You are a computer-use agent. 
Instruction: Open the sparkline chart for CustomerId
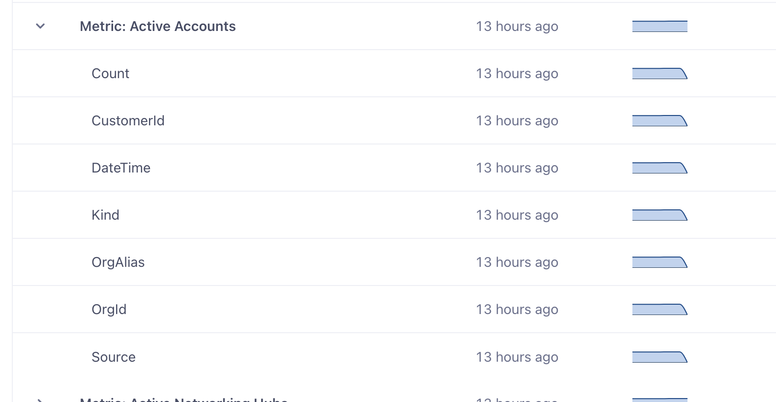(x=659, y=120)
